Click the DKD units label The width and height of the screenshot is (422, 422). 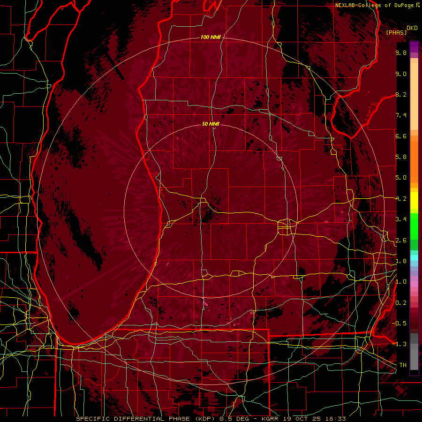click(412, 28)
